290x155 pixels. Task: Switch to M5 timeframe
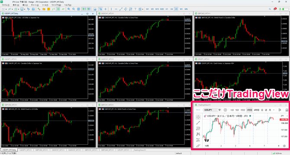152,9
